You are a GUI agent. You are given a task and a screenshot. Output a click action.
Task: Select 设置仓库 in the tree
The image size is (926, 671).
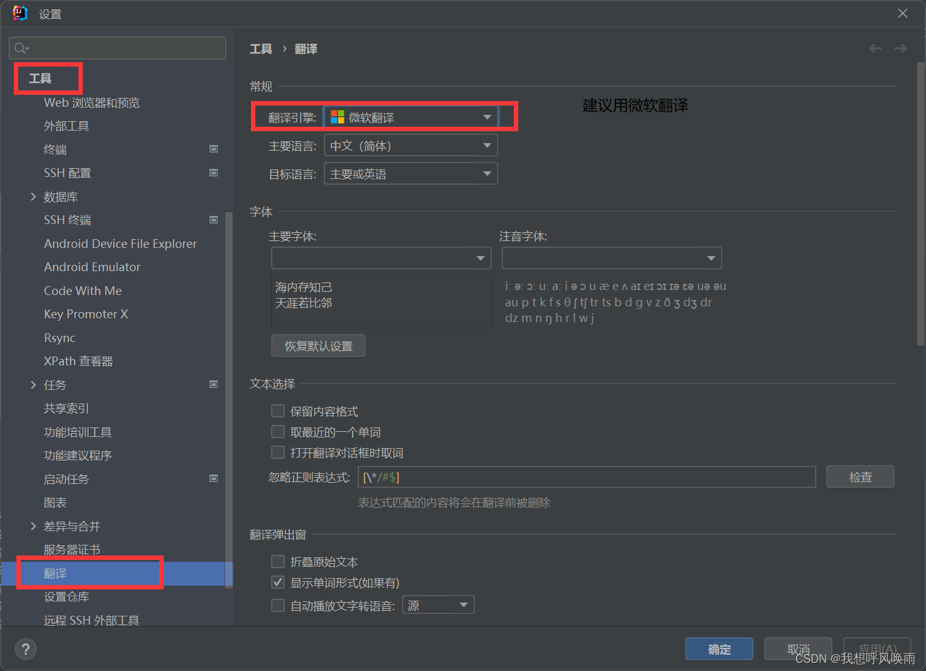pyautogui.click(x=67, y=597)
